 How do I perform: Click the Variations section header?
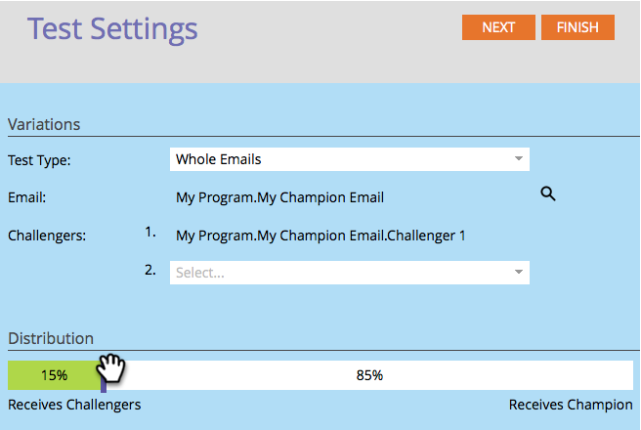tap(44, 124)
